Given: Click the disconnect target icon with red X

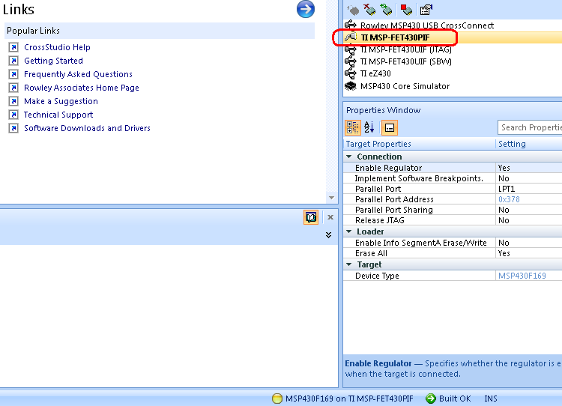Looking at the screenshot, I should point(369,10).
